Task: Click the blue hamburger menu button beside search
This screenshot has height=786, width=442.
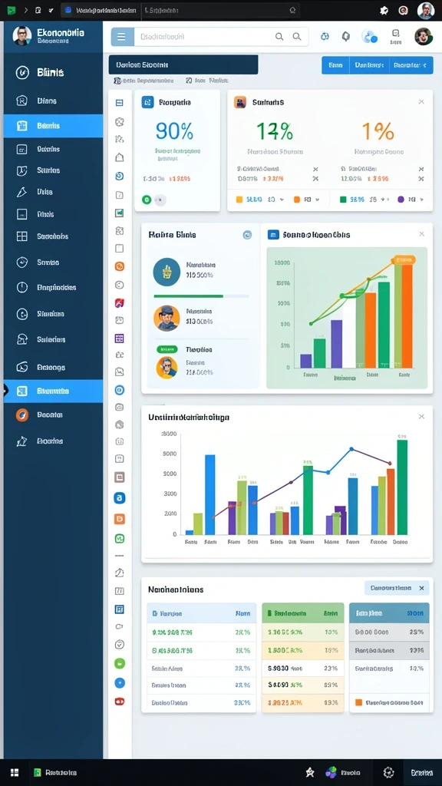Action: 122,37
